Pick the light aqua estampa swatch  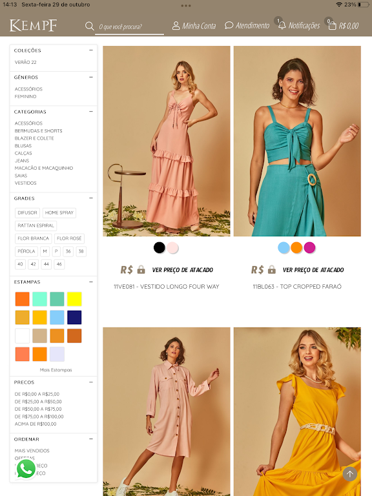click(39, 299)
